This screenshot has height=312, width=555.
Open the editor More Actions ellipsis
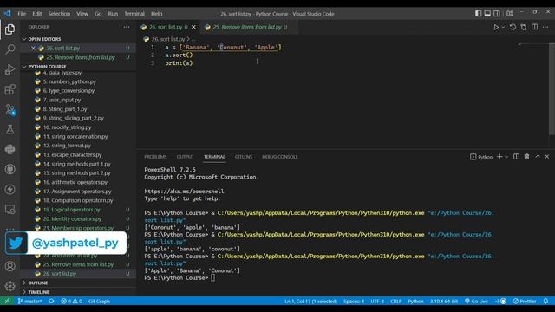[545, 27]
